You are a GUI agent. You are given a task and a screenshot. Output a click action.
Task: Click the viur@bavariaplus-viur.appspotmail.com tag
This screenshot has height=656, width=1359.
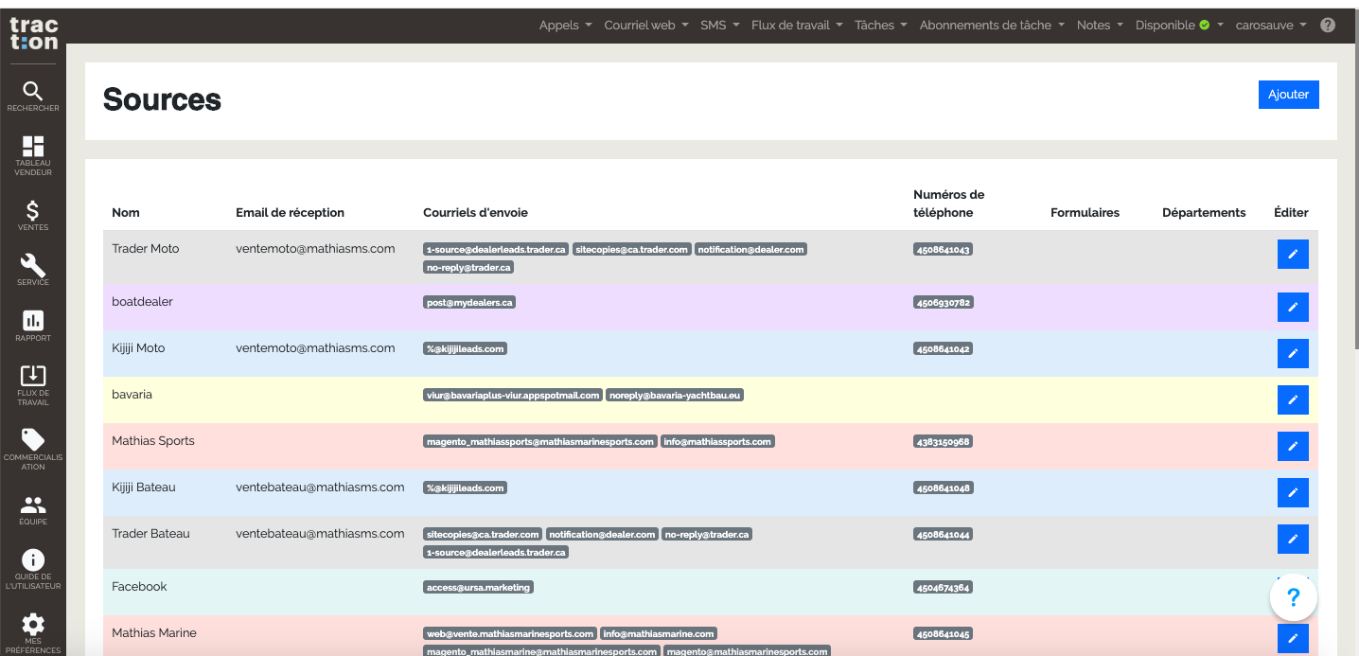pos(513,396)
